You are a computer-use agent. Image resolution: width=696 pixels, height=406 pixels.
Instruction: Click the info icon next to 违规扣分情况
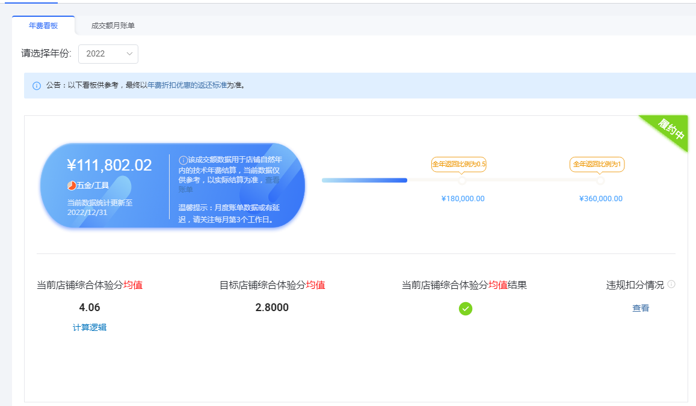(x=671, y=284)
